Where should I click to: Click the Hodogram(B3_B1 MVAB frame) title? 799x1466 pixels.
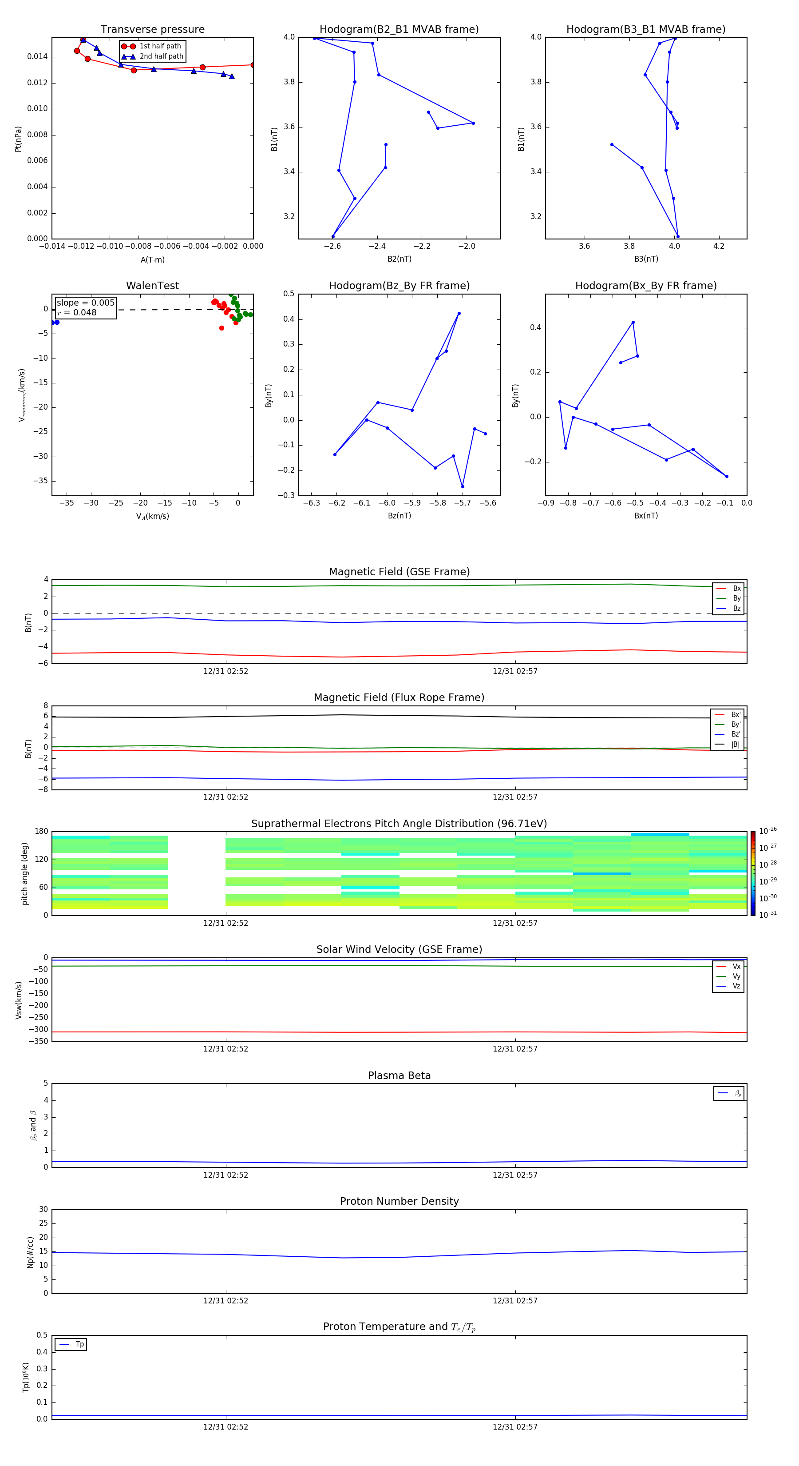[x=646, y=30]
